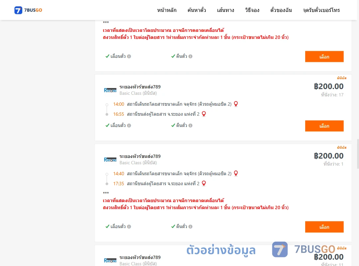This screenshot has width=359, height=266.
Task: Click map pin for 17:35 arrival station
Action: point(204,183)
